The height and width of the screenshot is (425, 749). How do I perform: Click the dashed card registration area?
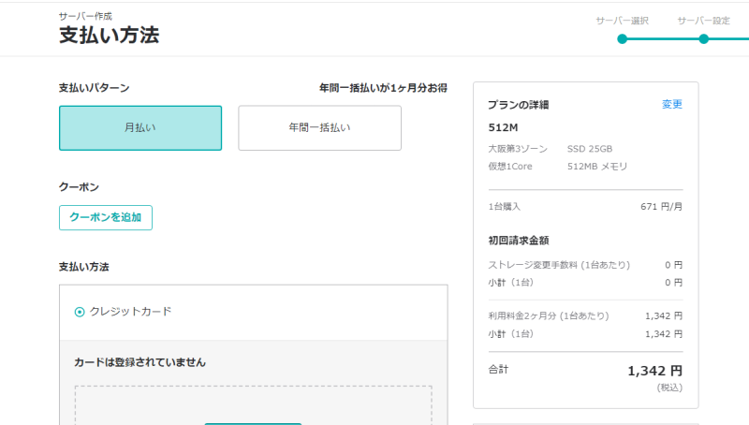[253, 405]
